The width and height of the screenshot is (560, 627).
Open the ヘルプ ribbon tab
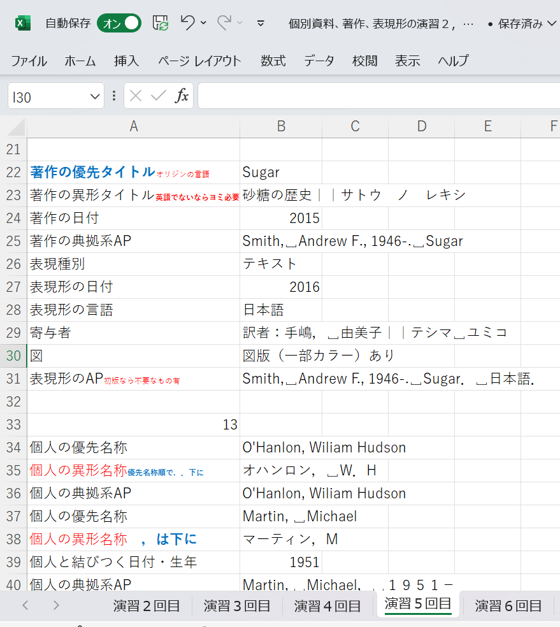pyautogui.click(x=453, y=61)
